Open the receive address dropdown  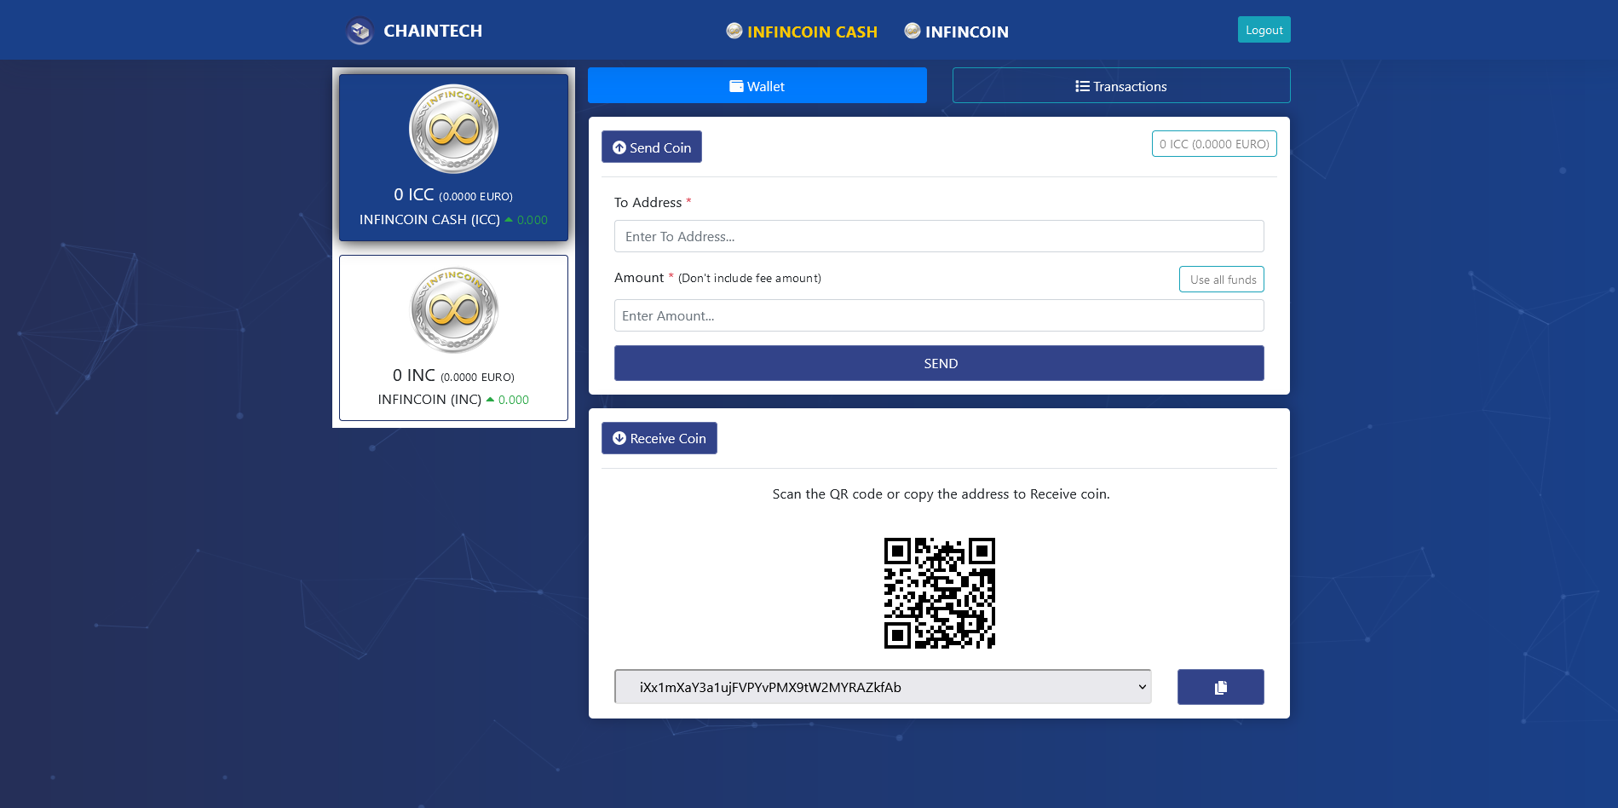882,687
